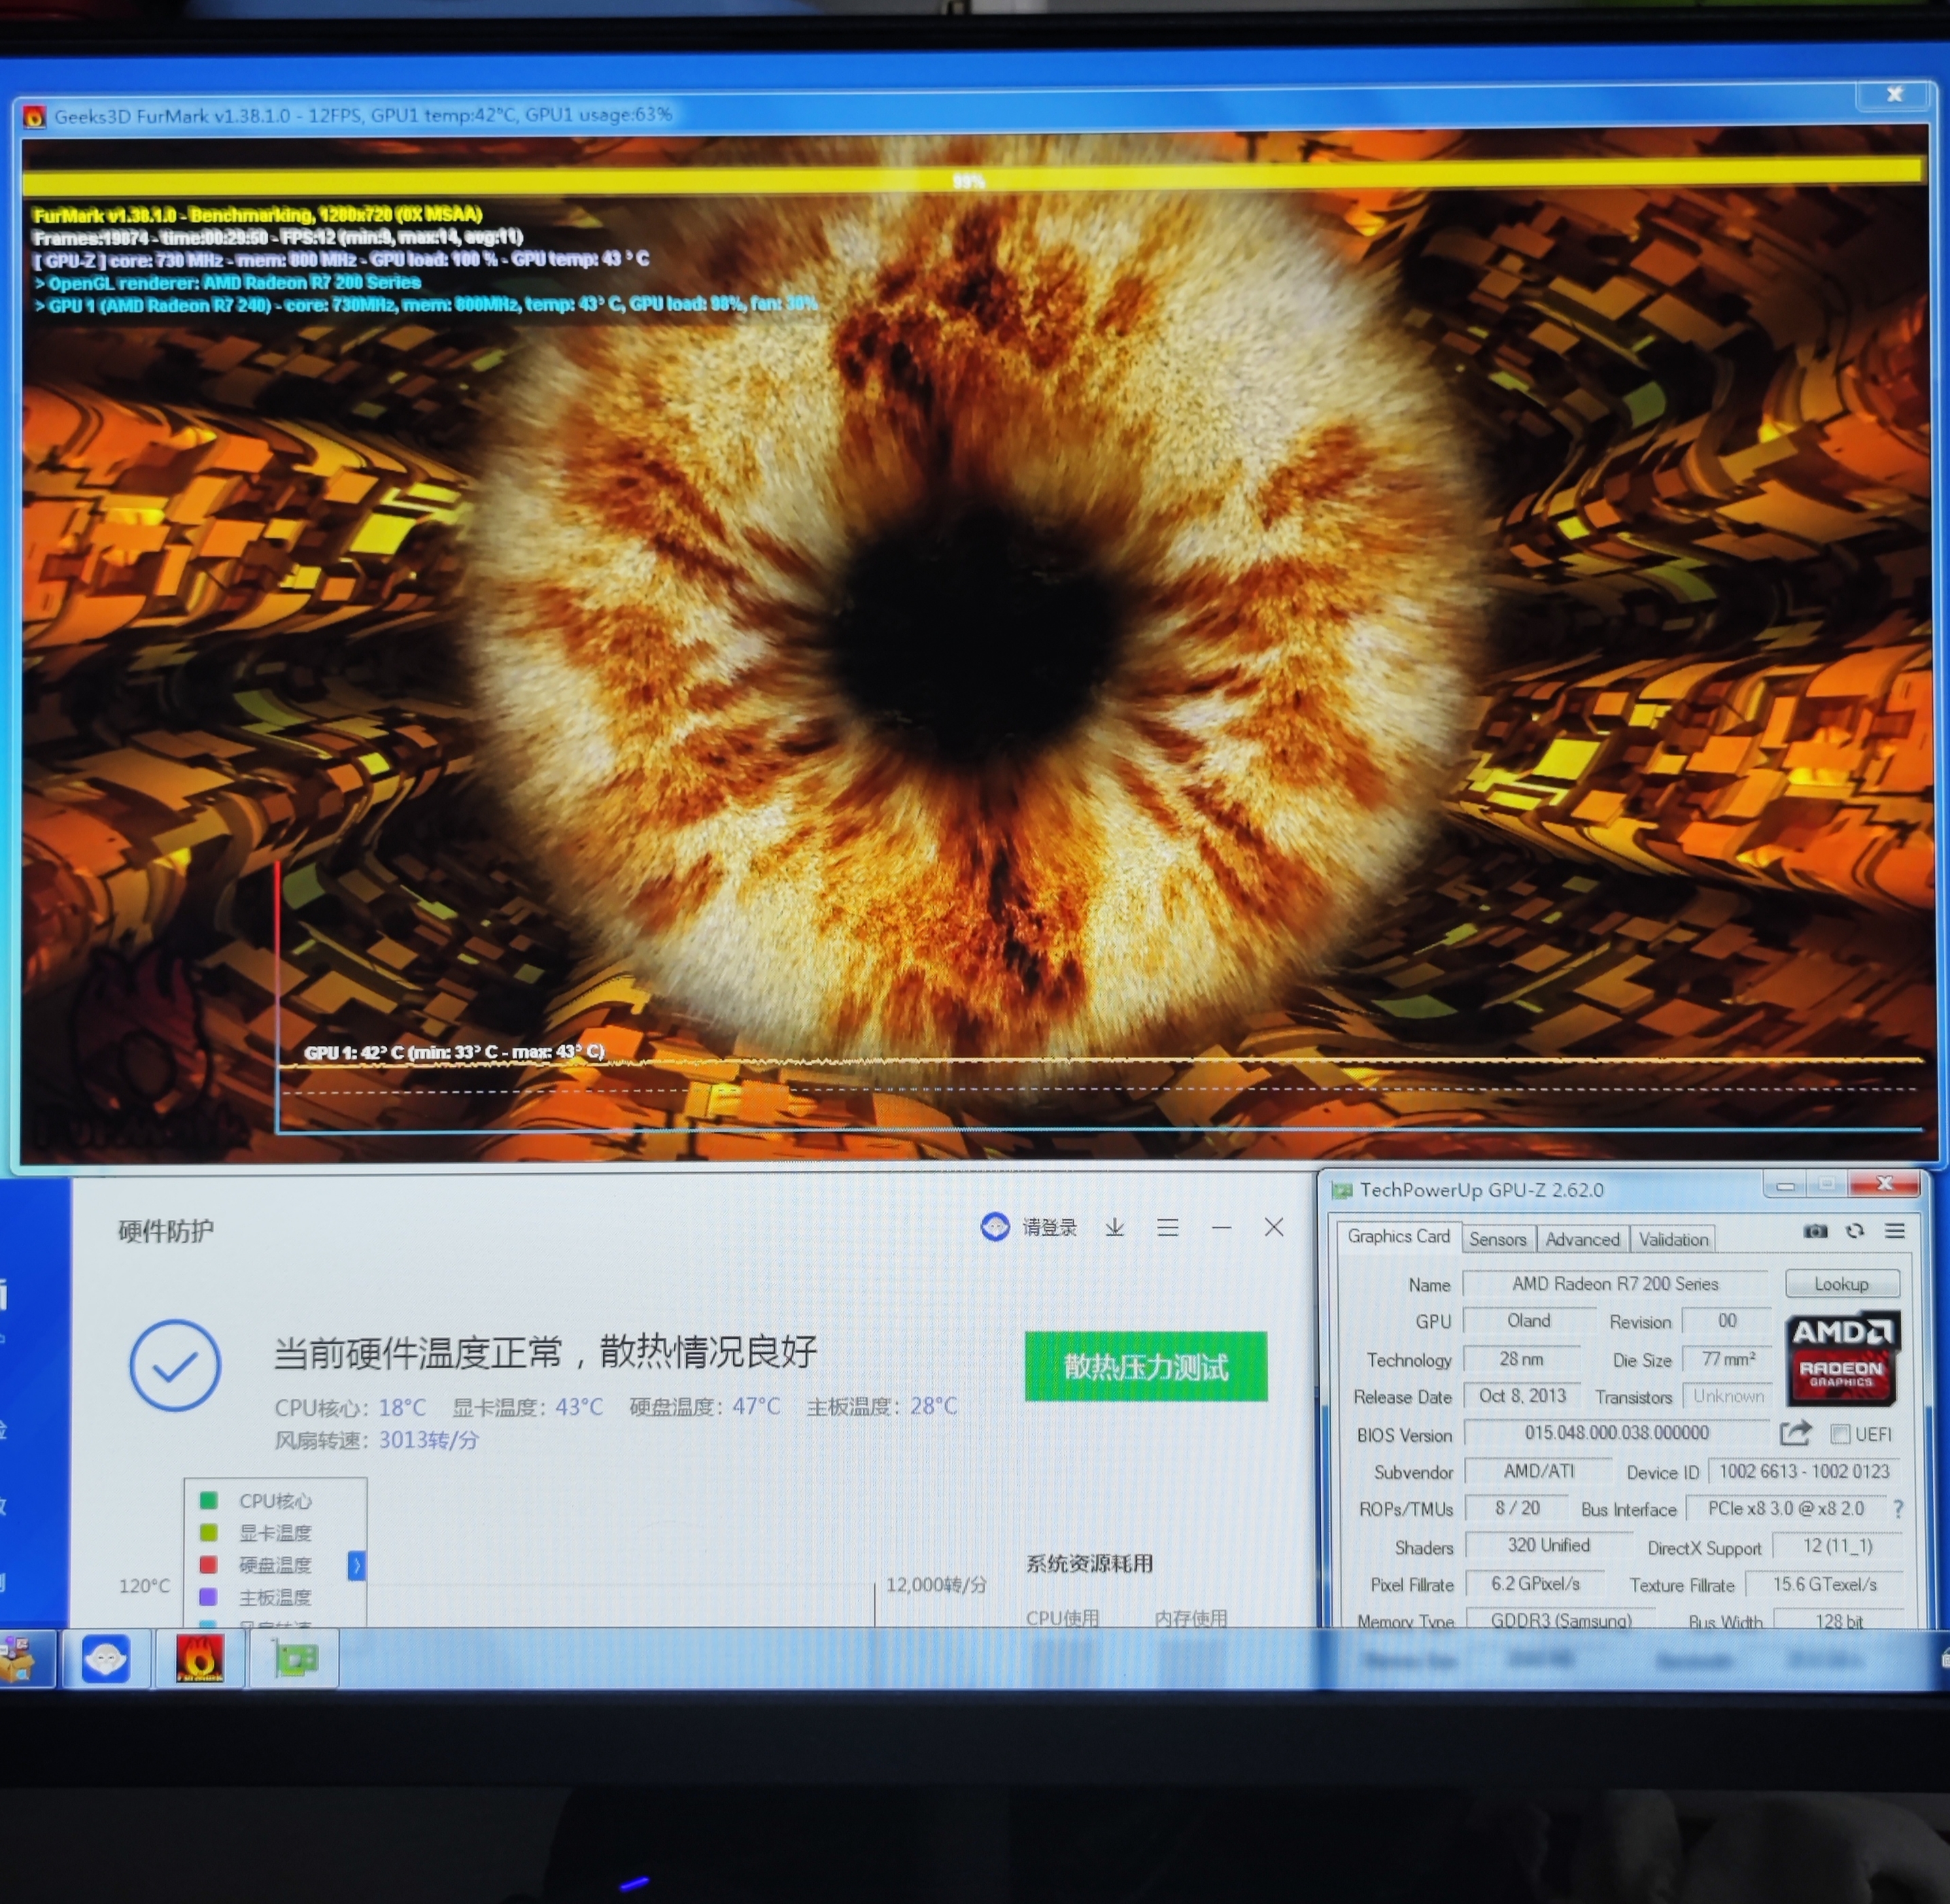This screenshot has height=1904, width=1950.
Task: Toggle the CPU核心 legend entry
Action: pyautogui.click(x=275, y=1501)
